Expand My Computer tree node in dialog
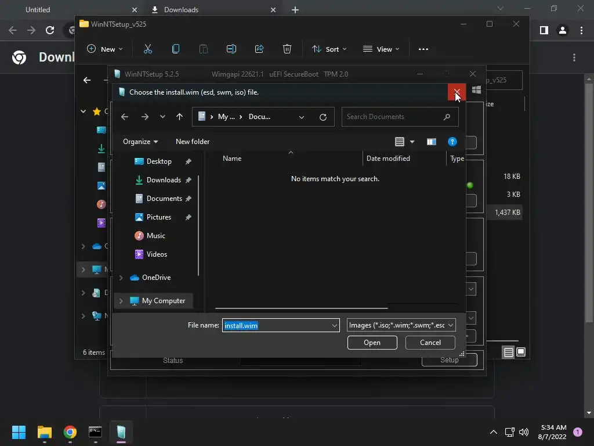This screenshot has width=594, height=446. (121, 301)
